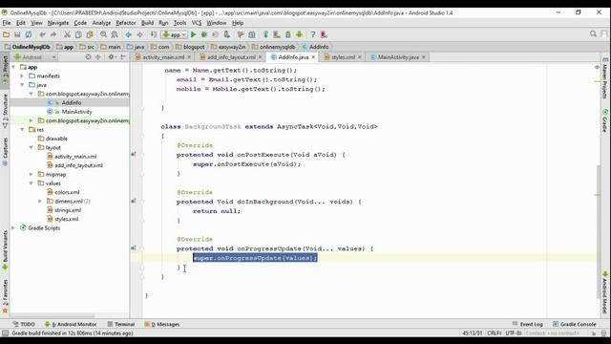Open the Messages tool window
The width and height of the screenshot is (611, 344).
162,324
